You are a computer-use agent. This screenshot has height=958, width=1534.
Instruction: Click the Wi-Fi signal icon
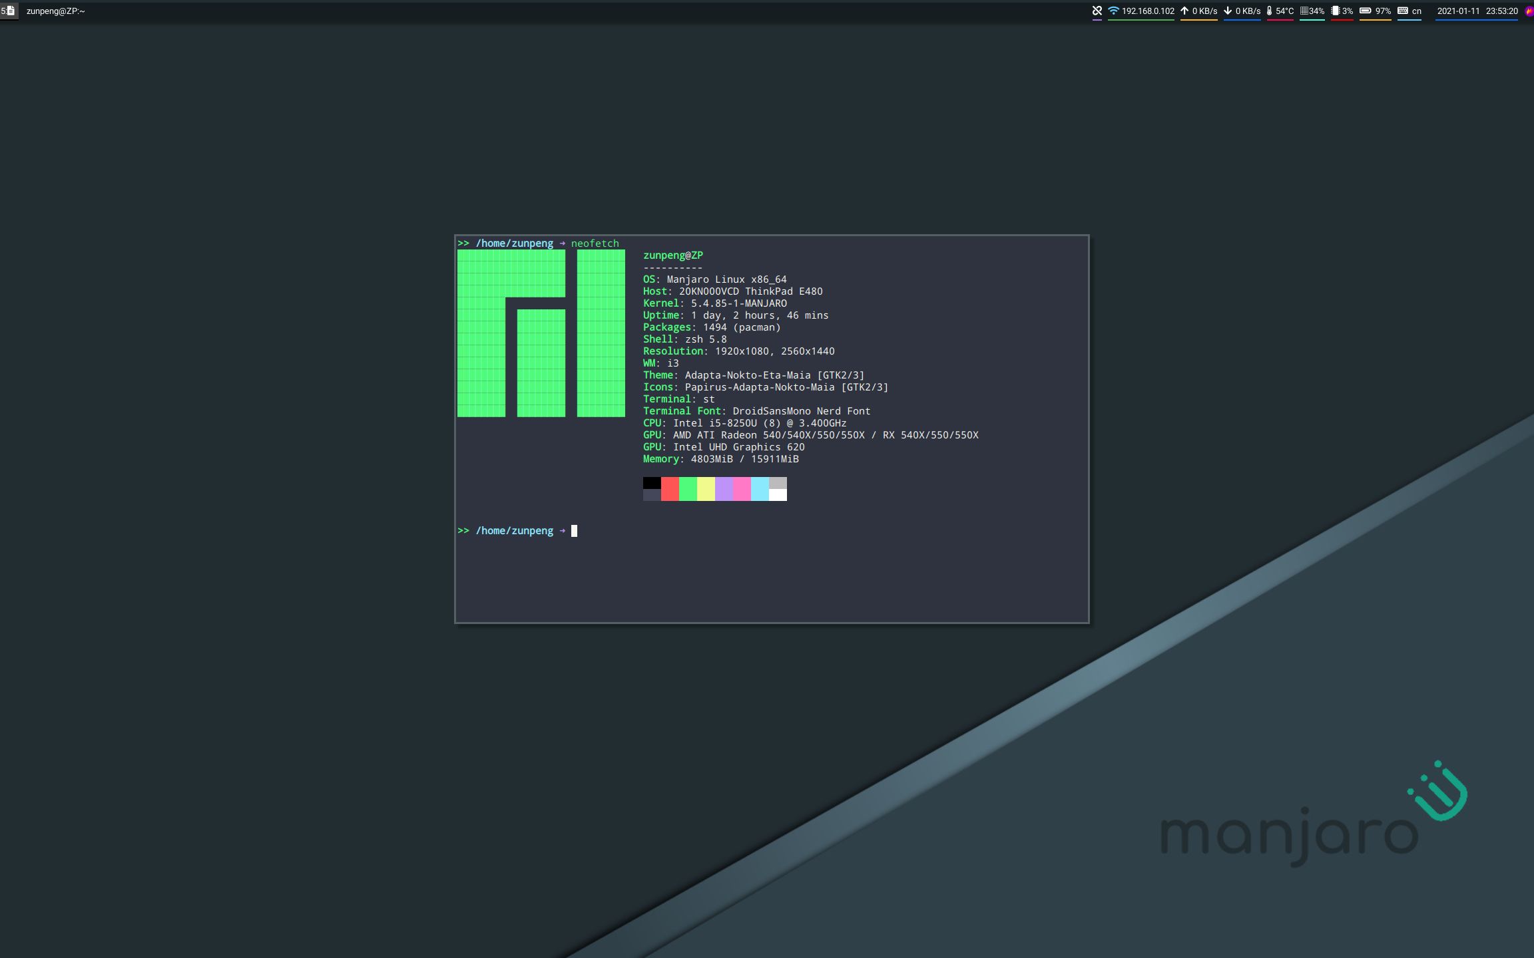[x=1113, y=11]
